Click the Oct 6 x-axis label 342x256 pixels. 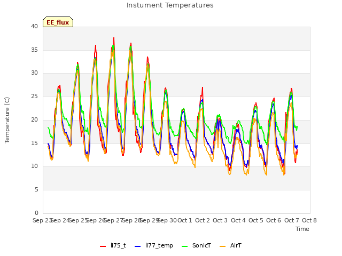[x=274, y=220]
